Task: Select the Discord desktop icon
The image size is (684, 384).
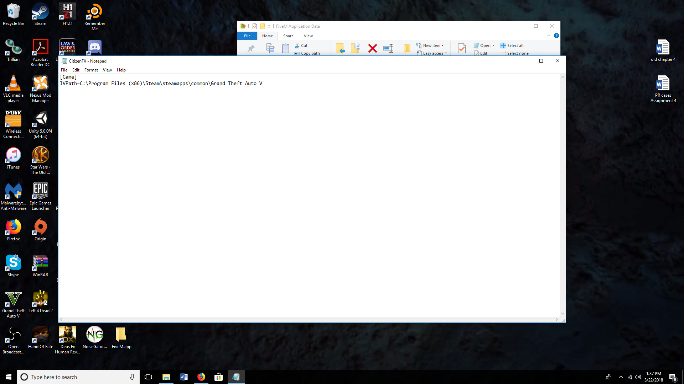Action: point(94,47)
